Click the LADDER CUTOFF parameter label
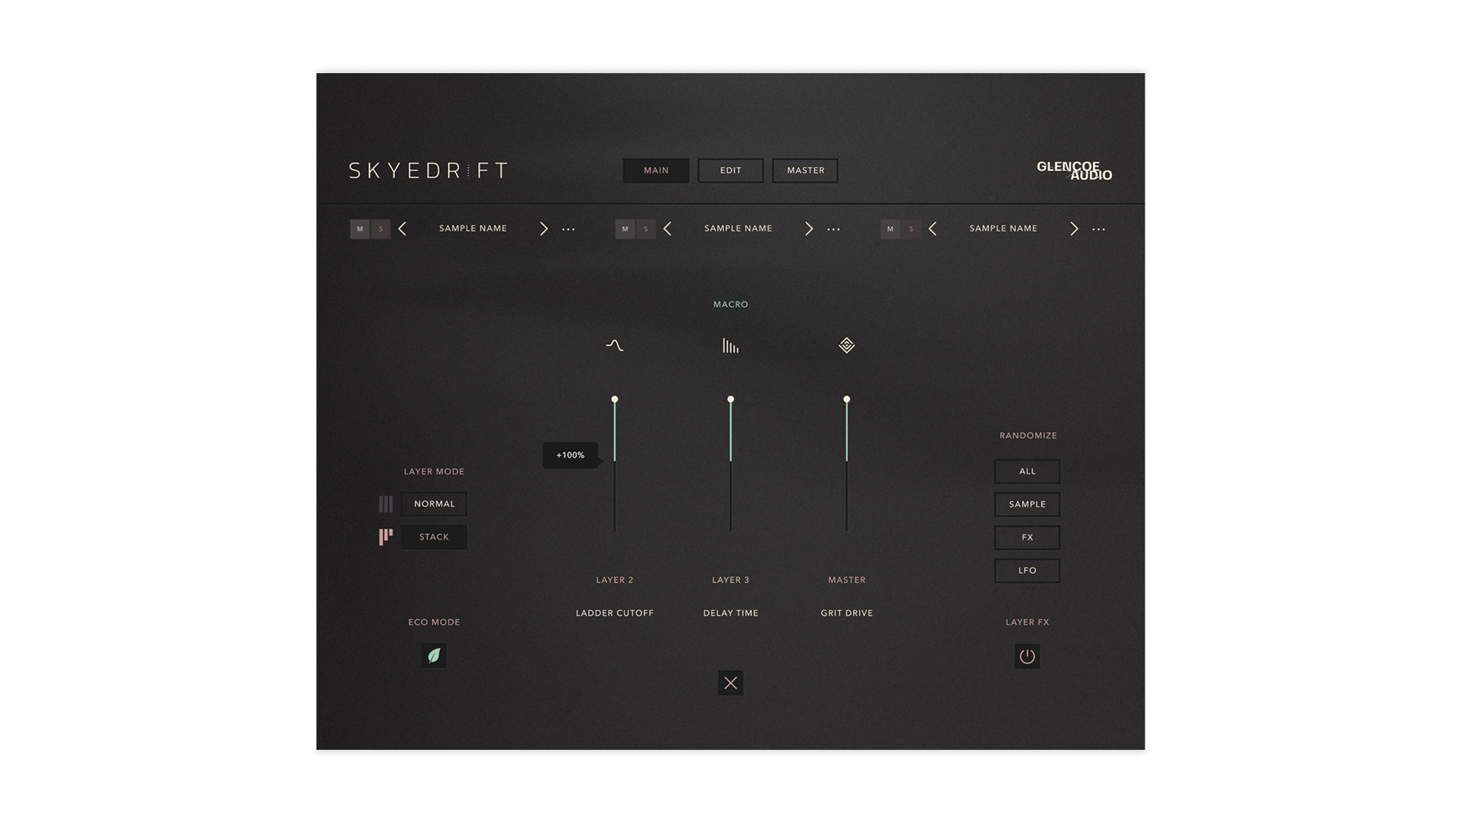The image size is (1464, 823). click(x=615, y=613)
